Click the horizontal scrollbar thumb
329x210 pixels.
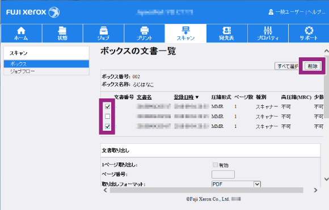pyautogui.click(x=206, y=190)
